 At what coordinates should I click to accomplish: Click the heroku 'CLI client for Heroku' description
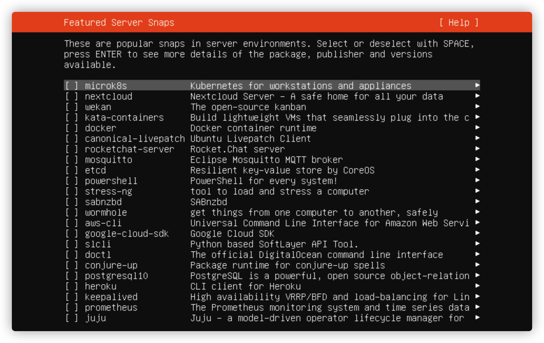[245, 286]
